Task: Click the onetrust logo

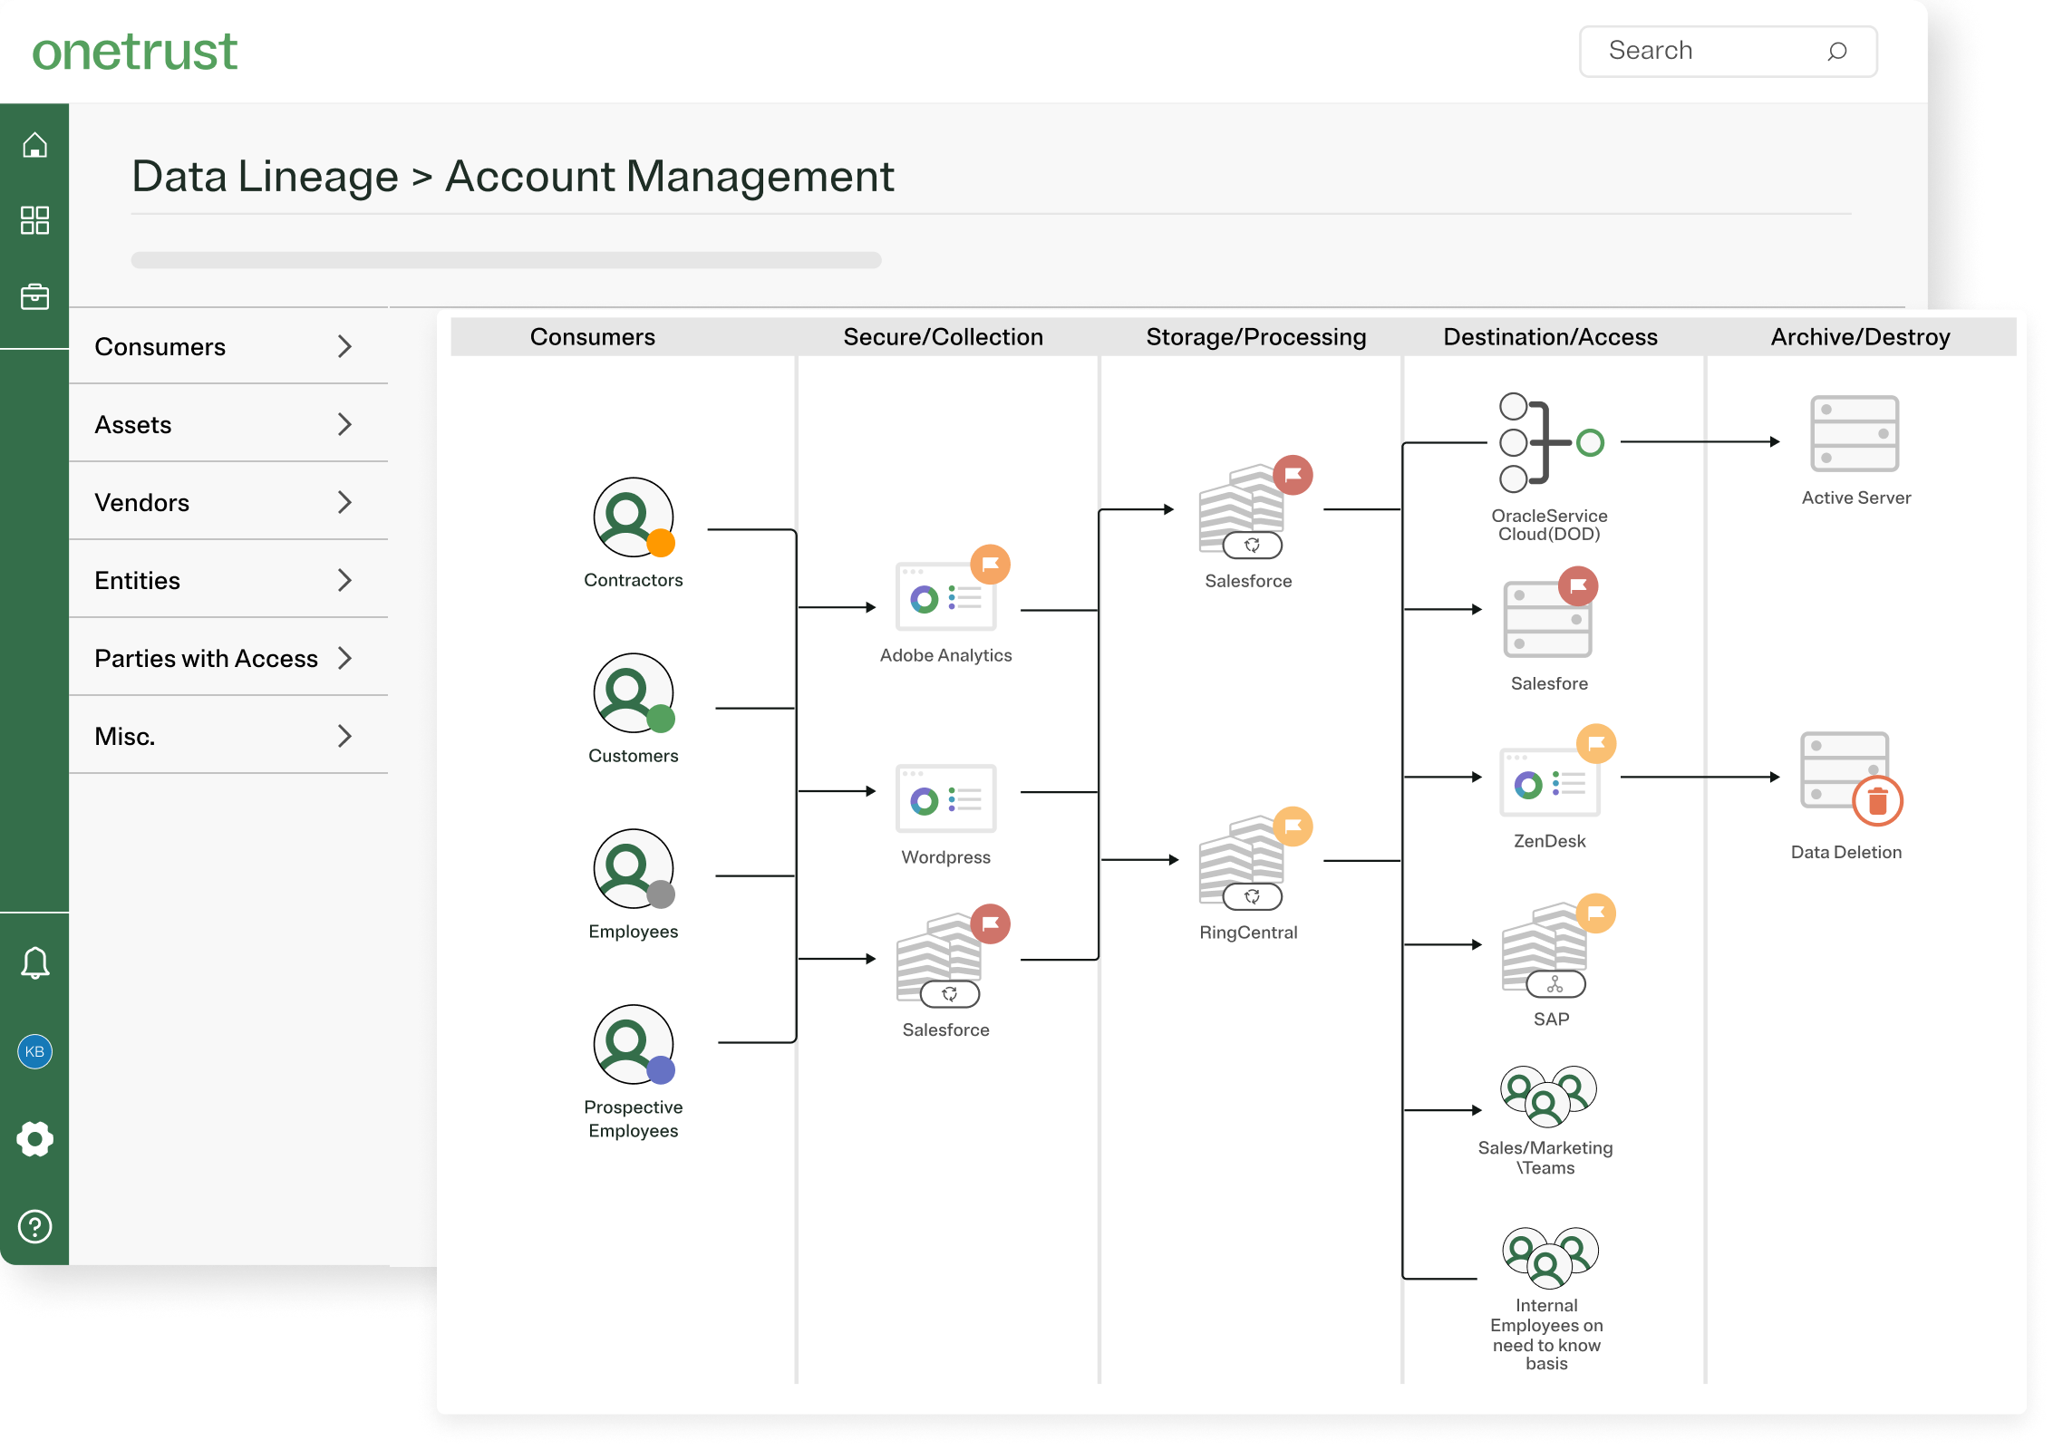Action: click(x=135, y=52)
